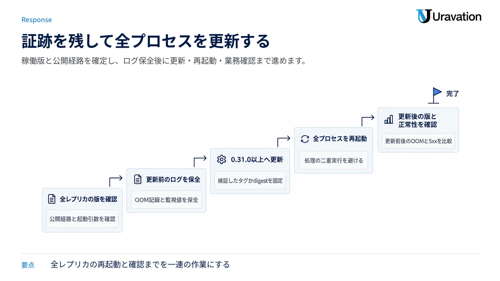Screen dimensions: 500x281
Task: Click the Uravation logo
Action: pyautogui.click(x=448, y=16)
